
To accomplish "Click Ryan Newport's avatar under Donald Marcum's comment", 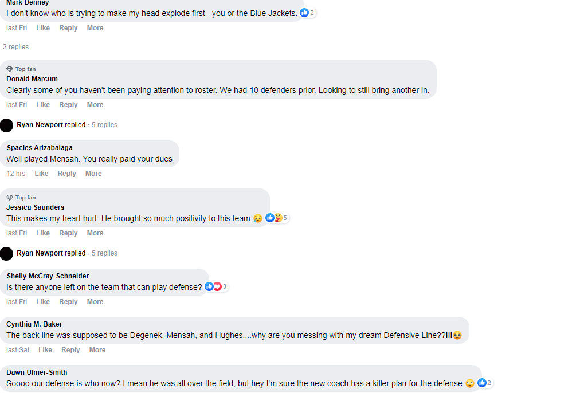I will (x=7, y=125).
